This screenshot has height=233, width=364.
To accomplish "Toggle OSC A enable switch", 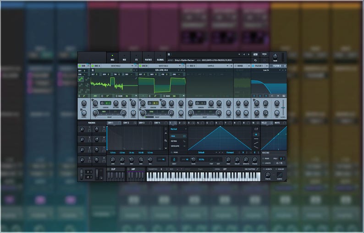I will tap(93, 66).
